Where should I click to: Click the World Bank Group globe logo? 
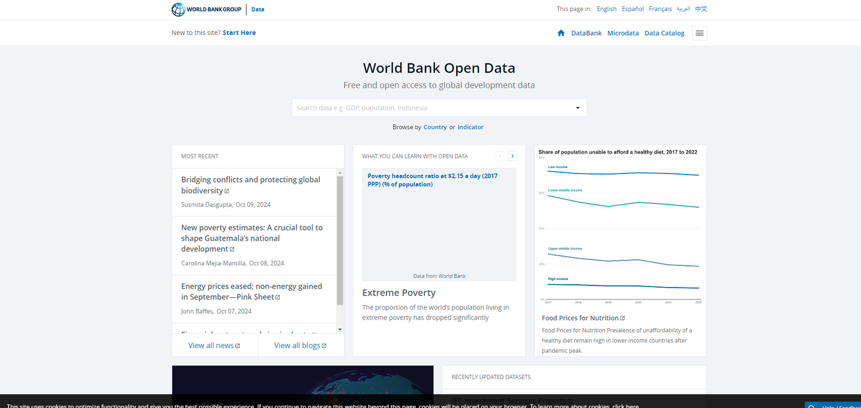(179, 9)
